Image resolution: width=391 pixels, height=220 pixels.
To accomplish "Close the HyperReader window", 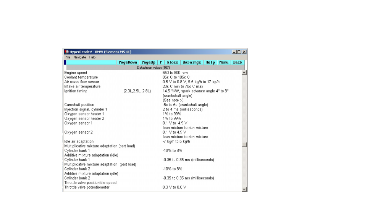I will tap(244, 52).
